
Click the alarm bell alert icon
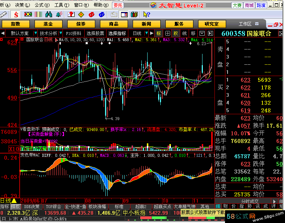[59, 15]
